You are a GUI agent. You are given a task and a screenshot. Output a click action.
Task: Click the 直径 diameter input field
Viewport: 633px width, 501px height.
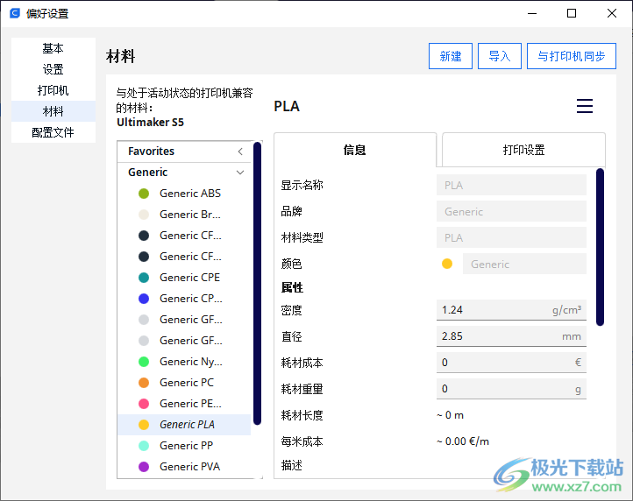click(x=511, y=336)
